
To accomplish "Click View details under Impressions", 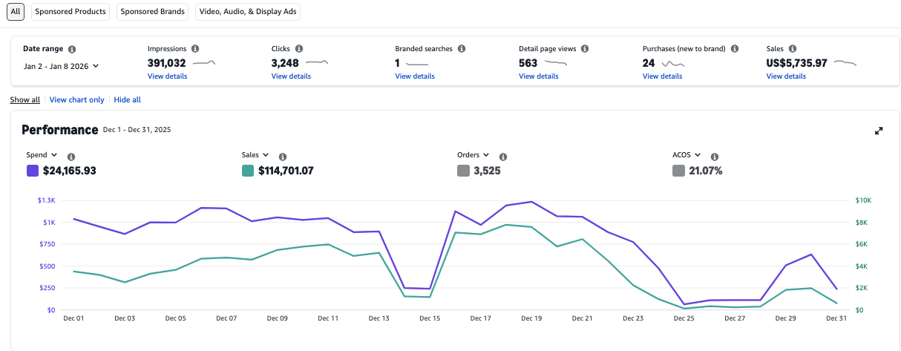I will [167, 76].
